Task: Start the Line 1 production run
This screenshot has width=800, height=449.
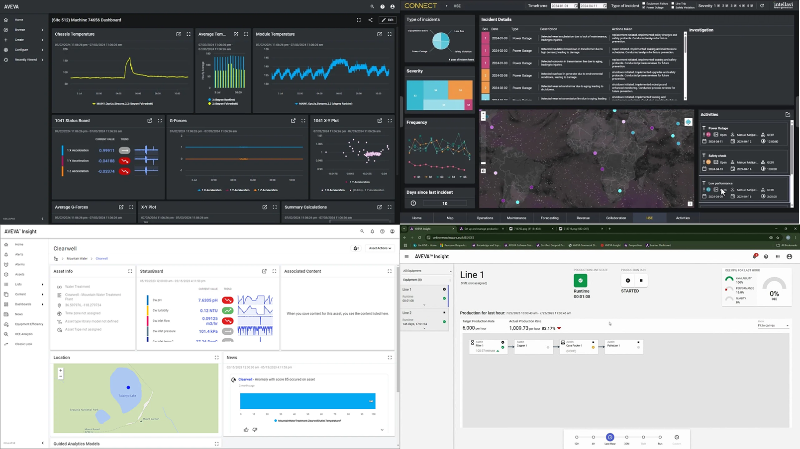Action: (x=628, y=281)
